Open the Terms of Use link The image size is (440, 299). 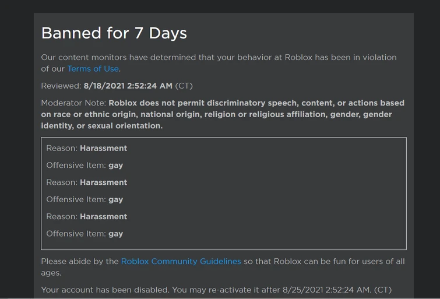click(x=93, y=69)
